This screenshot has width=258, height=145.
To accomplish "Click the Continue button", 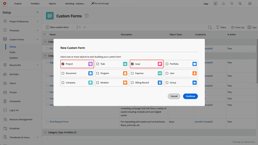I will [x=190, y=96].
